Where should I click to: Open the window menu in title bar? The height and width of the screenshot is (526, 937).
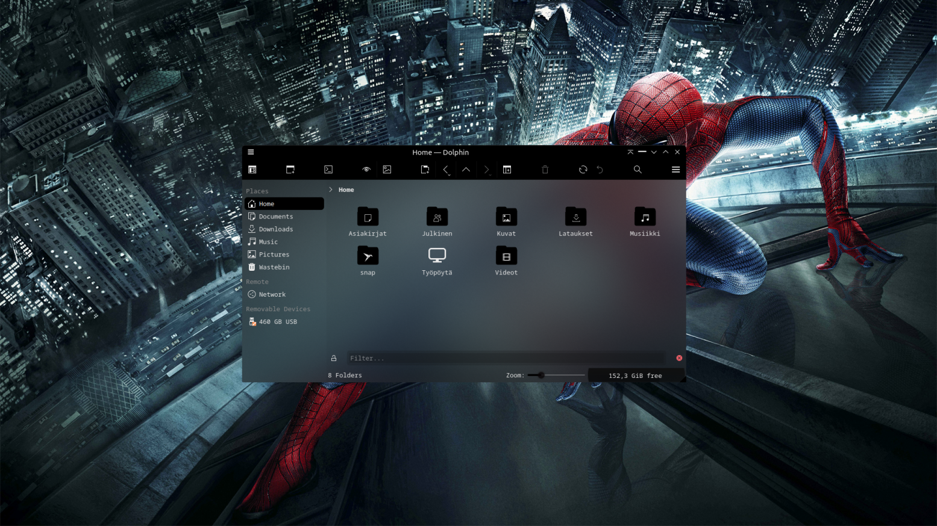pyautogui.click(x=251, y=152)
